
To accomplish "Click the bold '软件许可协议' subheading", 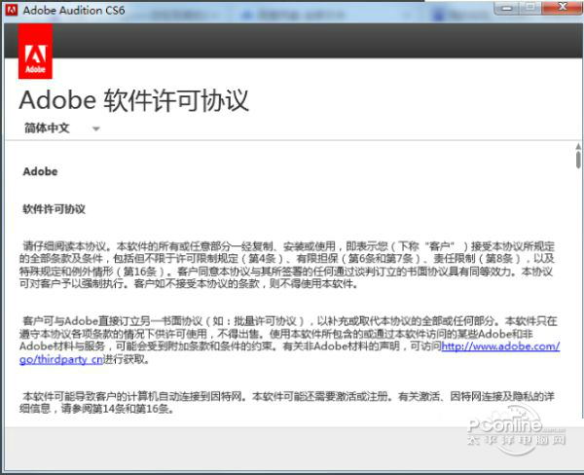I will pyautogui.click(x=54, y=209).
